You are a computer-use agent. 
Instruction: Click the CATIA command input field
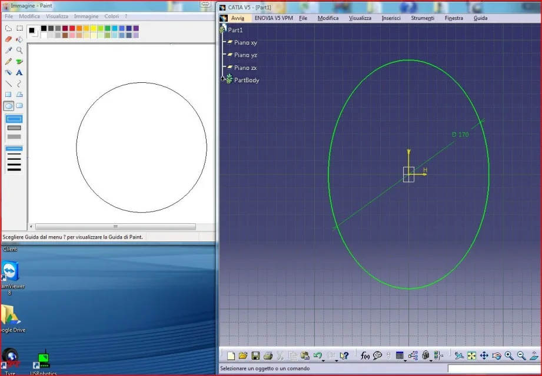[494, 369]
